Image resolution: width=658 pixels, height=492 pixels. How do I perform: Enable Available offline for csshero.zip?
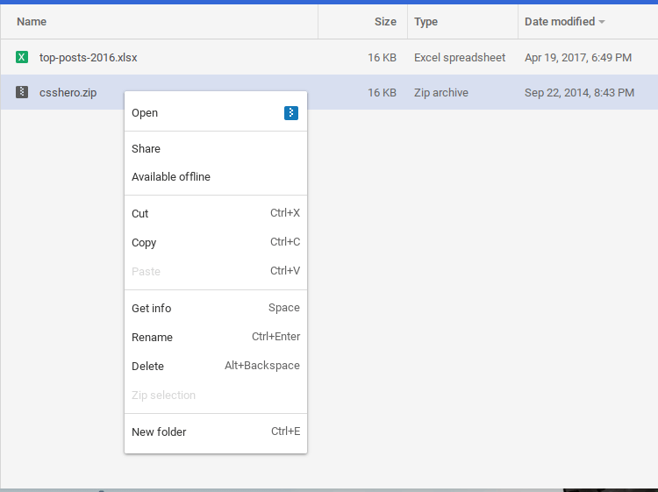pos(171,177)
